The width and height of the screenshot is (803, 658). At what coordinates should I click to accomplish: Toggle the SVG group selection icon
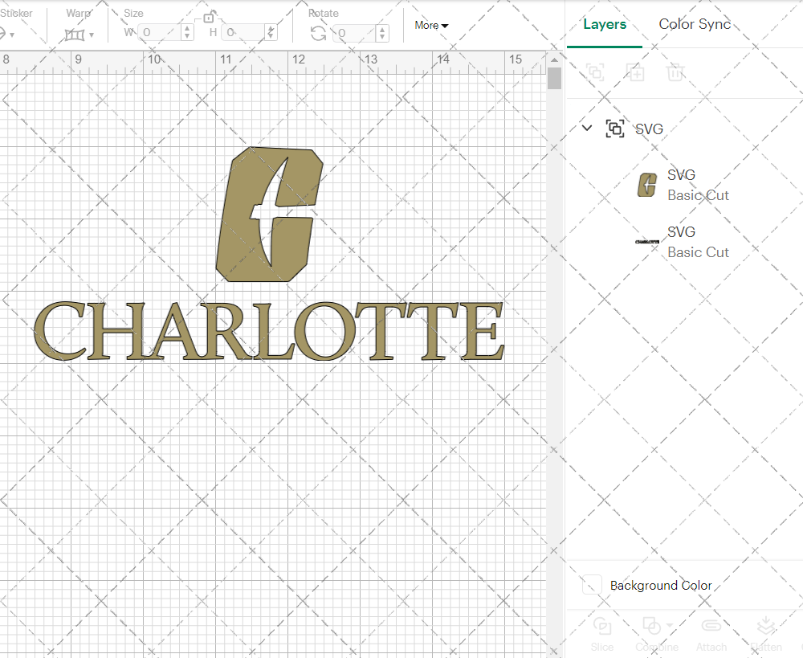pyautogui.click(x=615, y=129)
